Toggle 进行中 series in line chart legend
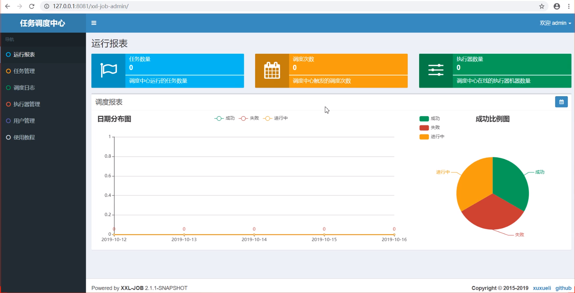This screenshot has width=575, height=293. pyautogui.click(x=275, y=118)
